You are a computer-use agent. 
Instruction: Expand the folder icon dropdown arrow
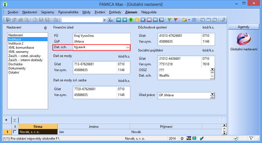point(189,20)
